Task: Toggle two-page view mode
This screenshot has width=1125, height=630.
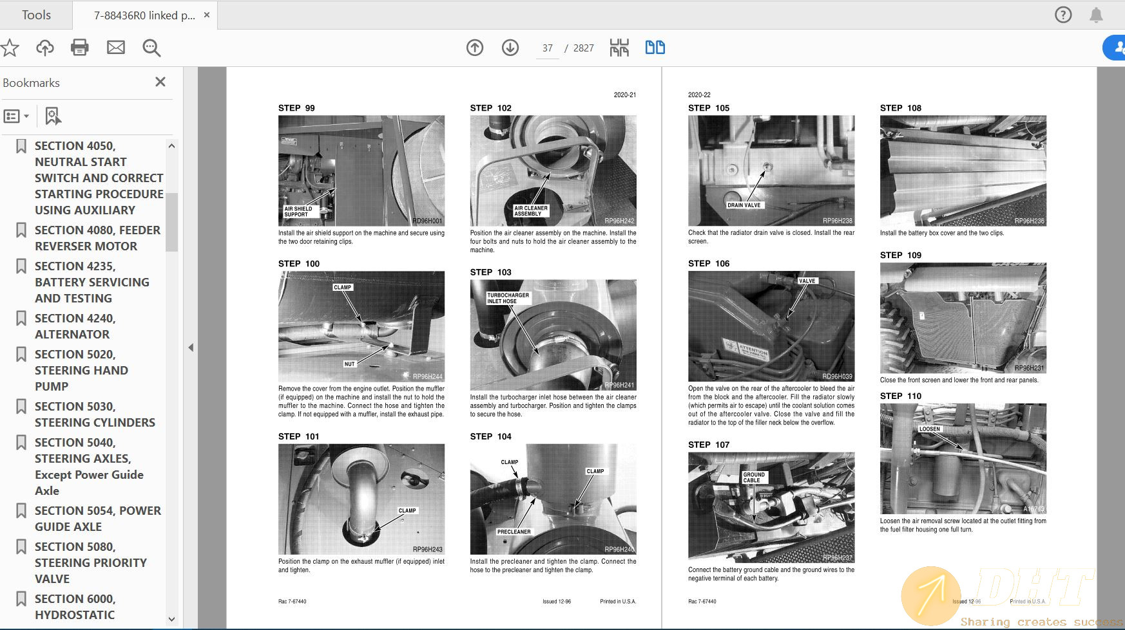Action: [x=655, y=48]
